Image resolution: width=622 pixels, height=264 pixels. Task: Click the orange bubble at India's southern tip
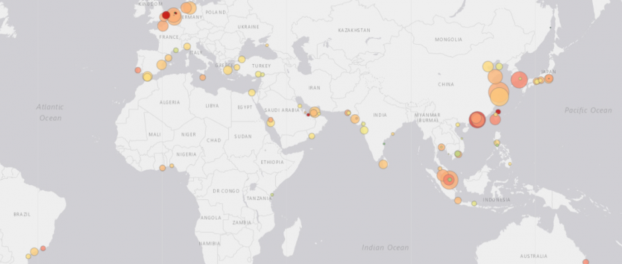click(383, 164)
